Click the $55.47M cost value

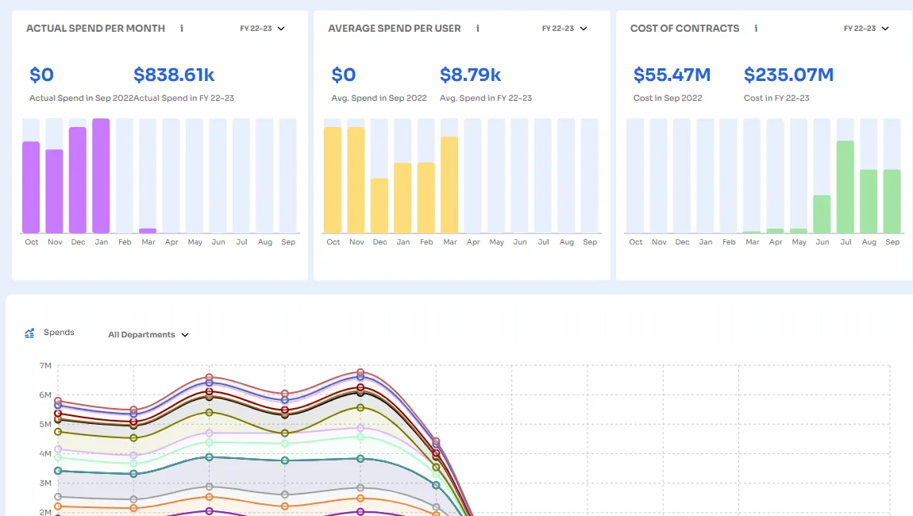pyautogui.click(x=672, y=75)
